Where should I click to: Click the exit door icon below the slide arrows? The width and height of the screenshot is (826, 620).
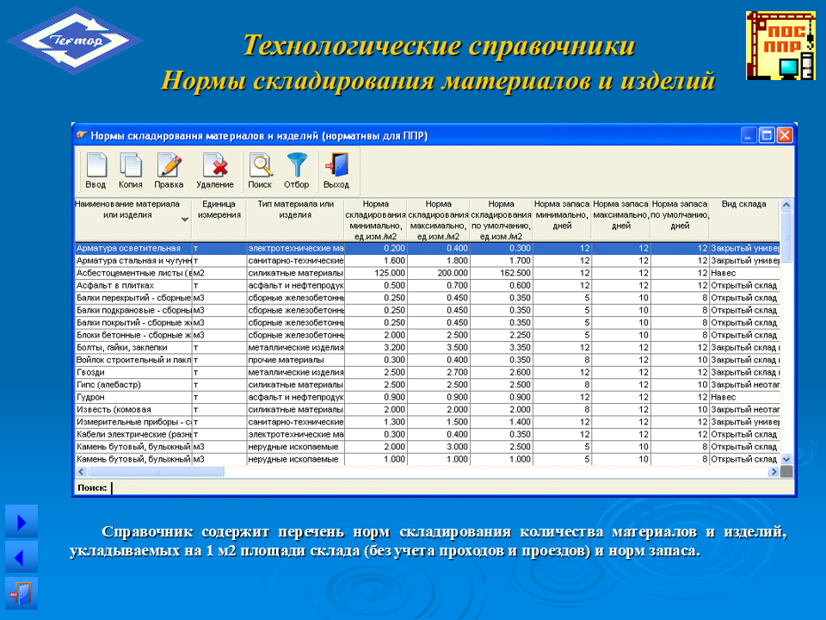click(22, 593)
